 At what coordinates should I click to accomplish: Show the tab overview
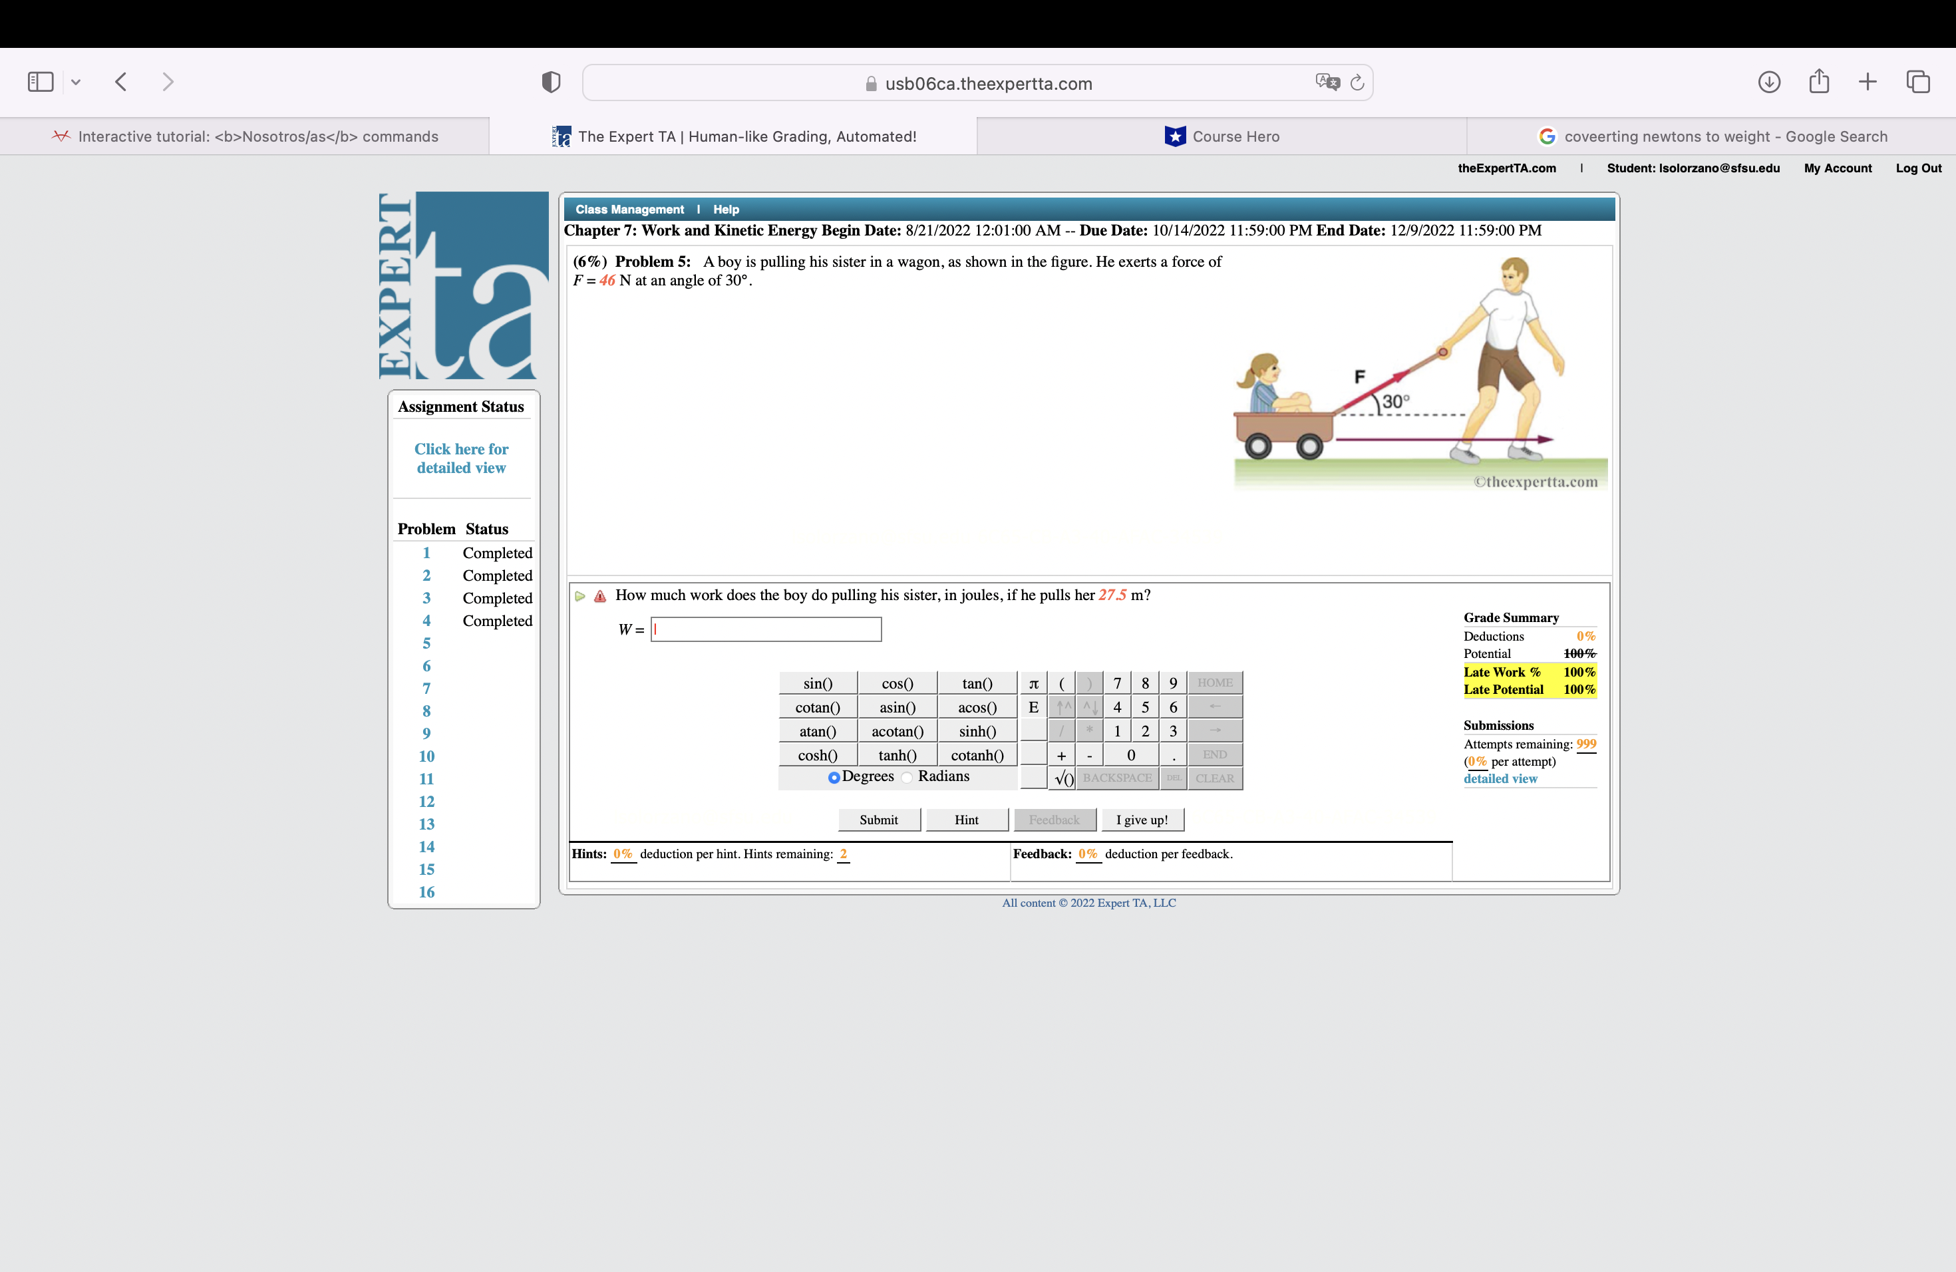click(x=1918, y=81)
